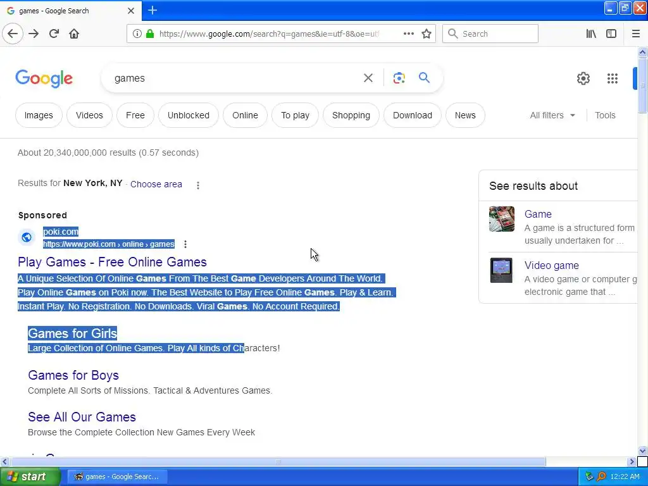Image resolution: width=648 pixels, height=486 pixels.
Task: Open the Video game thumbnail image
Action: click(502, 270)
